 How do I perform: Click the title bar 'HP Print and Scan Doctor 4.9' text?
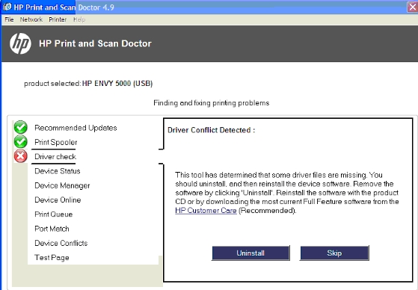coord(64,7)
